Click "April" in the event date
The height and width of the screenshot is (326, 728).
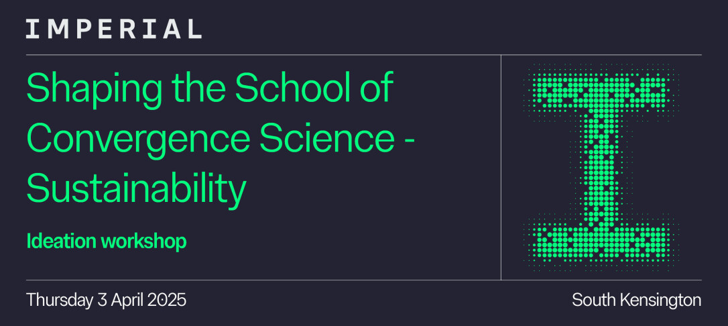(123, 300)
